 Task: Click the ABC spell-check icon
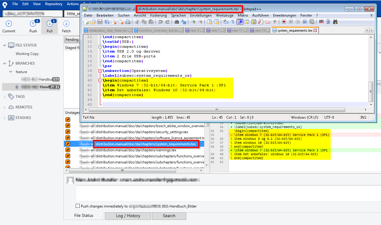tap(321, 22)
